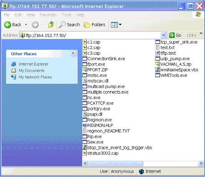This screenshot has width=205, height=177.
Task: Select the c2.cap file name
Action: click(94, 47)
